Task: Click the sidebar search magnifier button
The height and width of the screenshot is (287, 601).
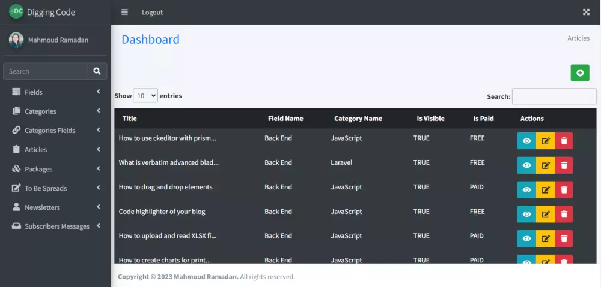Action: (x=97, y=71)
